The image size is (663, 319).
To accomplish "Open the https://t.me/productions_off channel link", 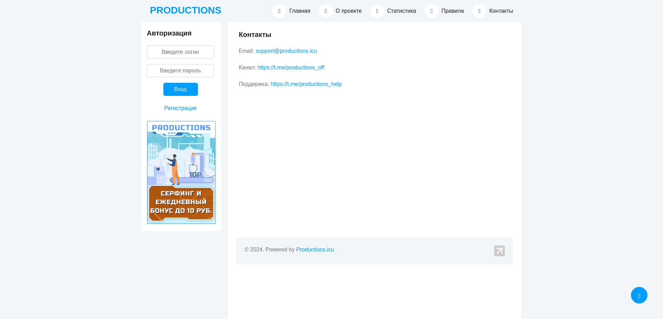I will click(290, 67).
